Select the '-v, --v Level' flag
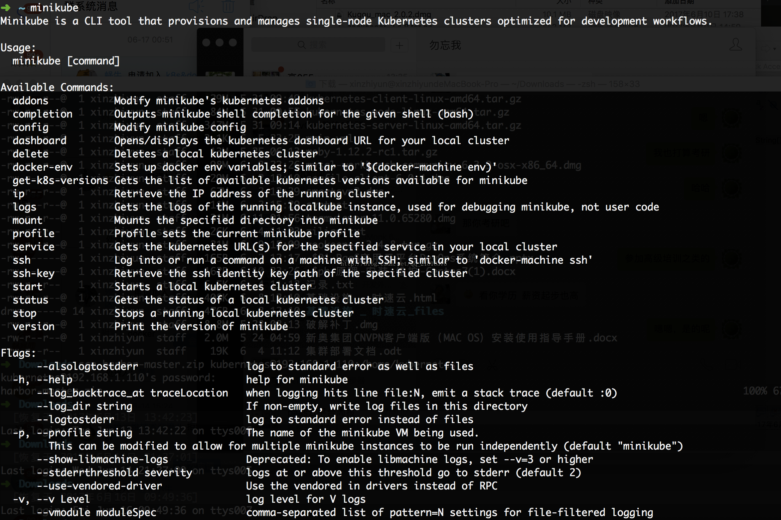Viewport: 781px width, 520px height. coord(51,499)
